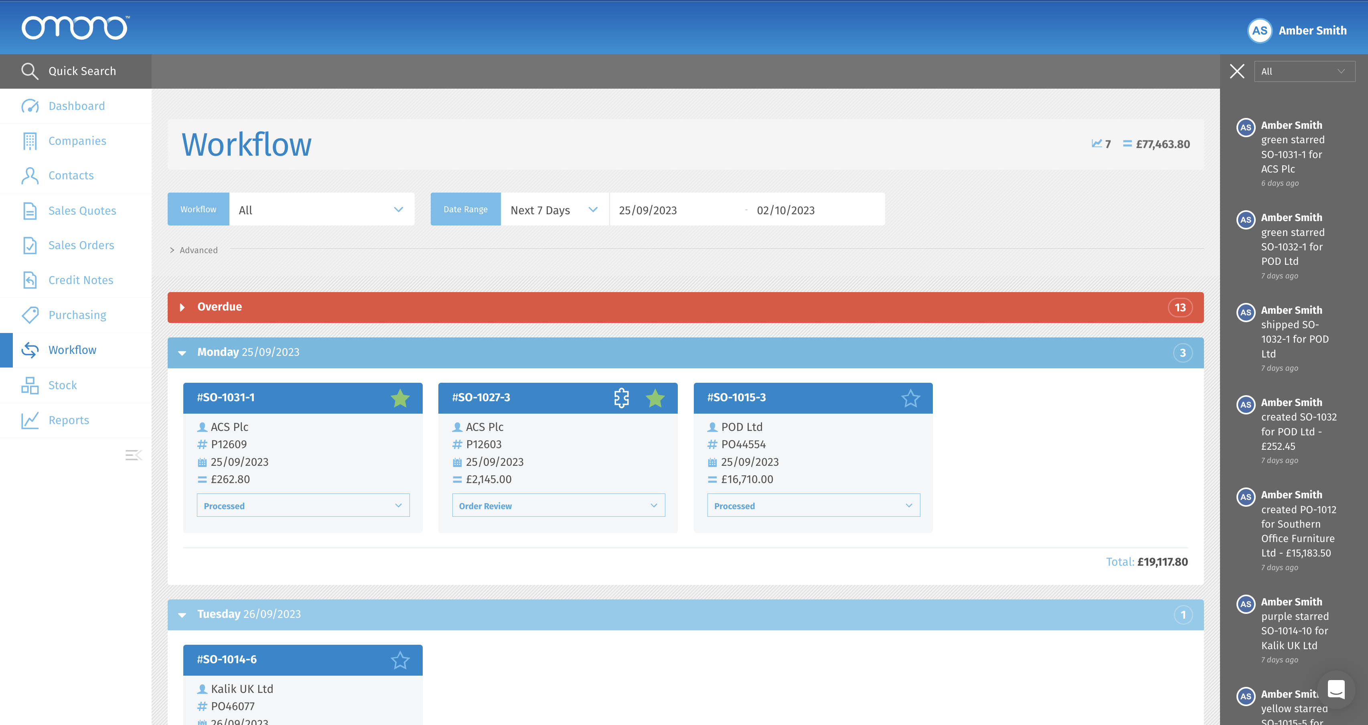Open order link #SO-1015-3

click(x=736, y=398)
